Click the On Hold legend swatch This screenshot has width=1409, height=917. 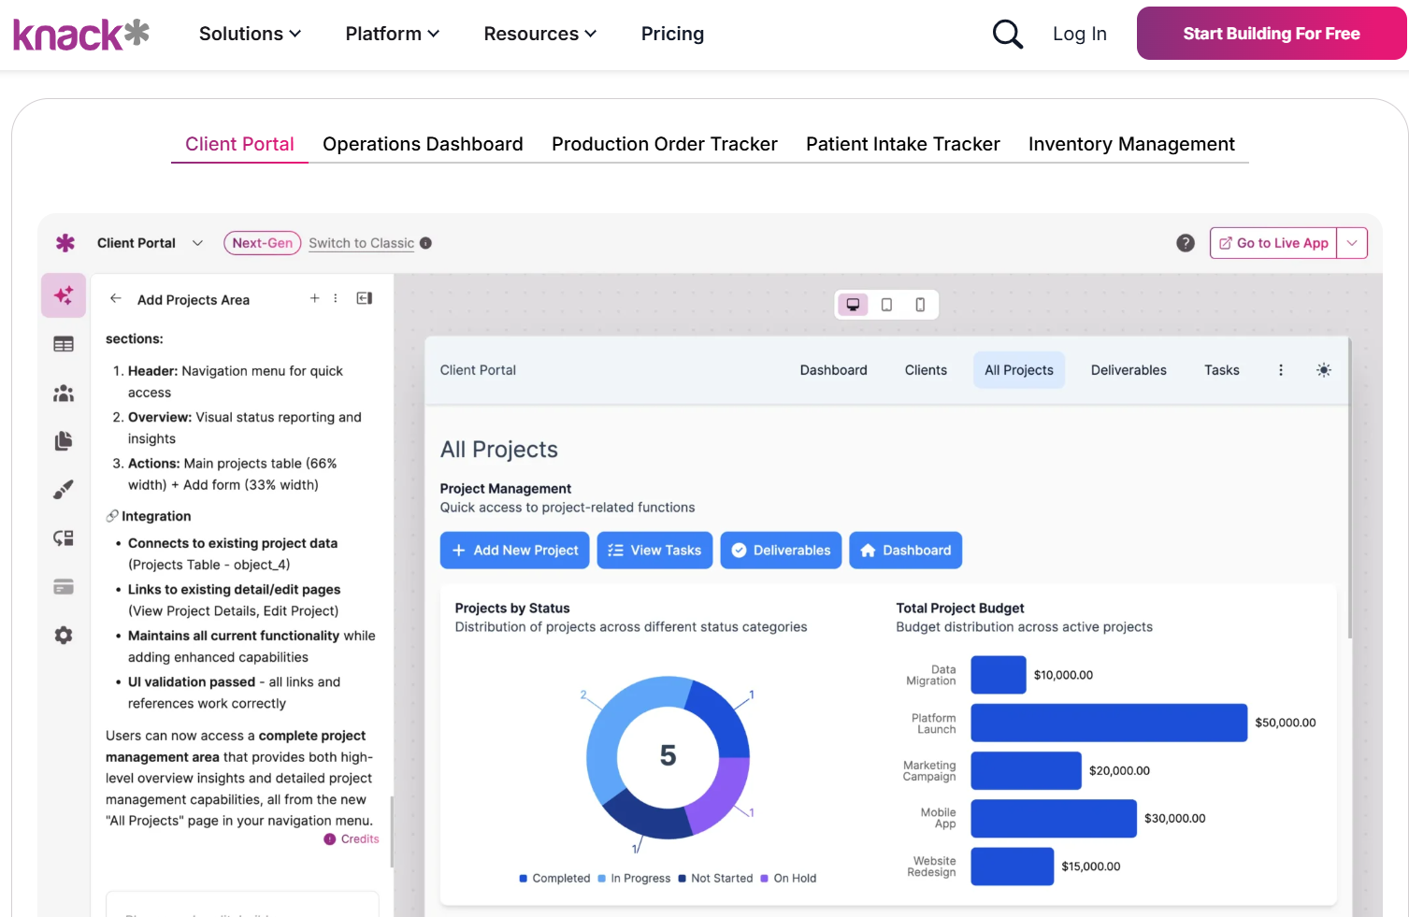click(765, 879)
